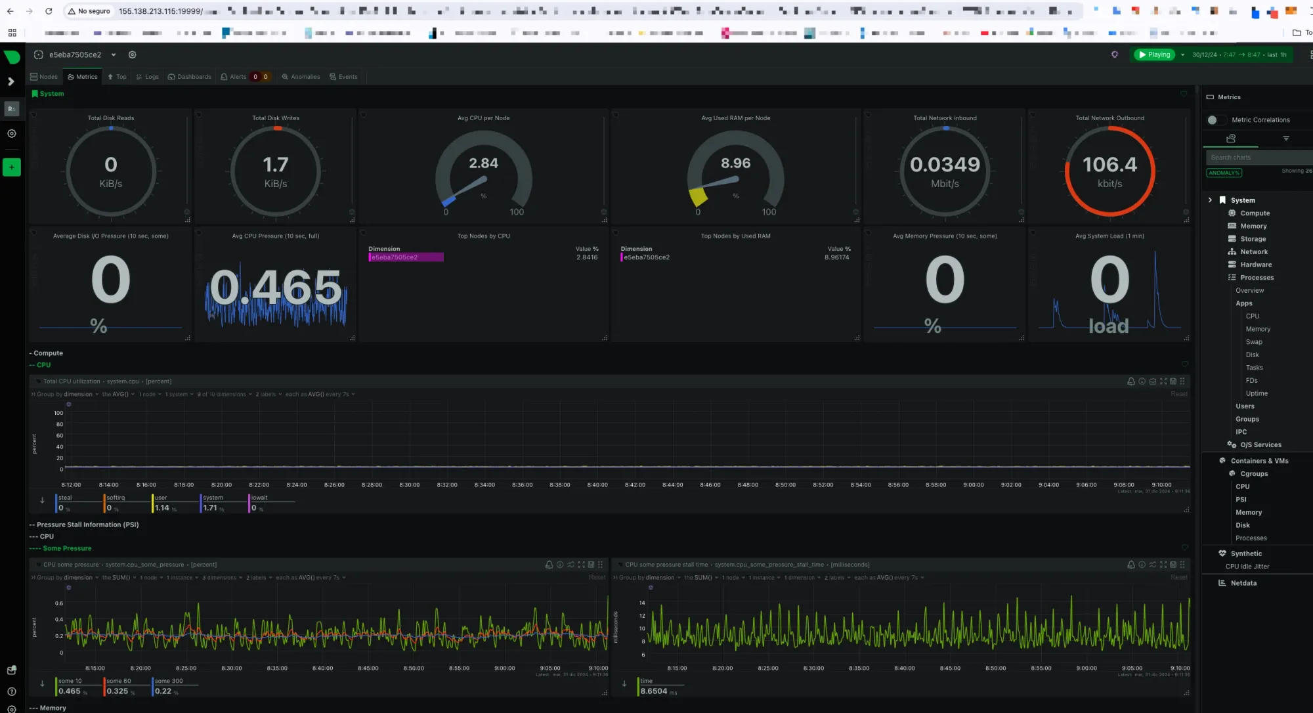This screenshot has height=713, width=1313.
Task: Open the date time range picker
Action: [x=1239, y=54]
